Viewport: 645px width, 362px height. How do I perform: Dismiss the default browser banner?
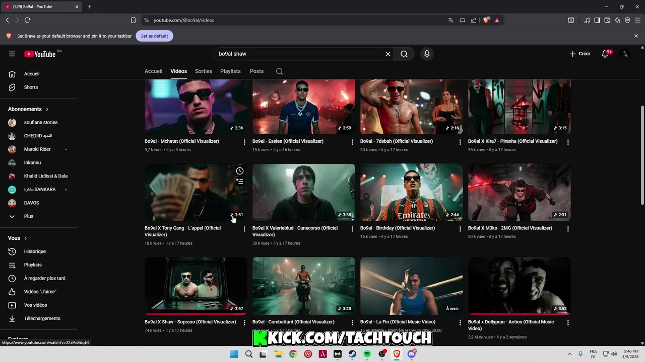(636, 36)
